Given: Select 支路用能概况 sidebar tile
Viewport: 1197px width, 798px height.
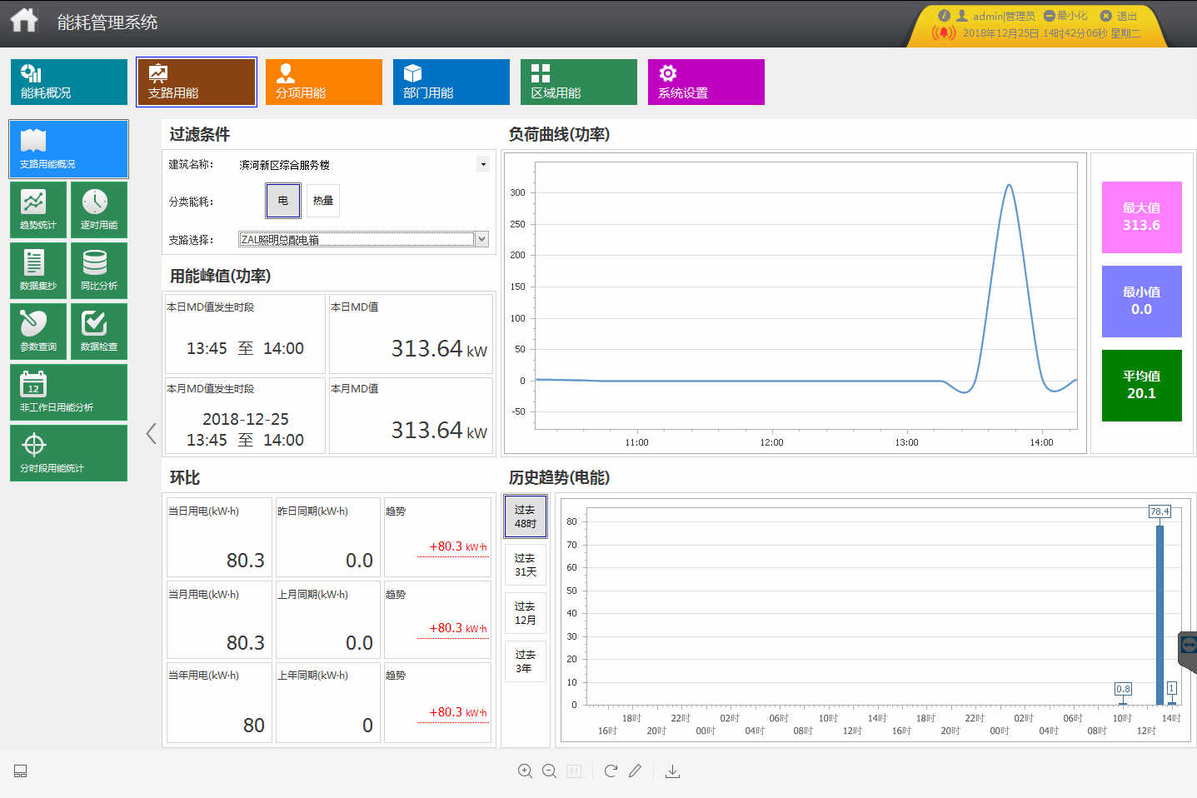Looking at the screenshot, I should point(69,149).
